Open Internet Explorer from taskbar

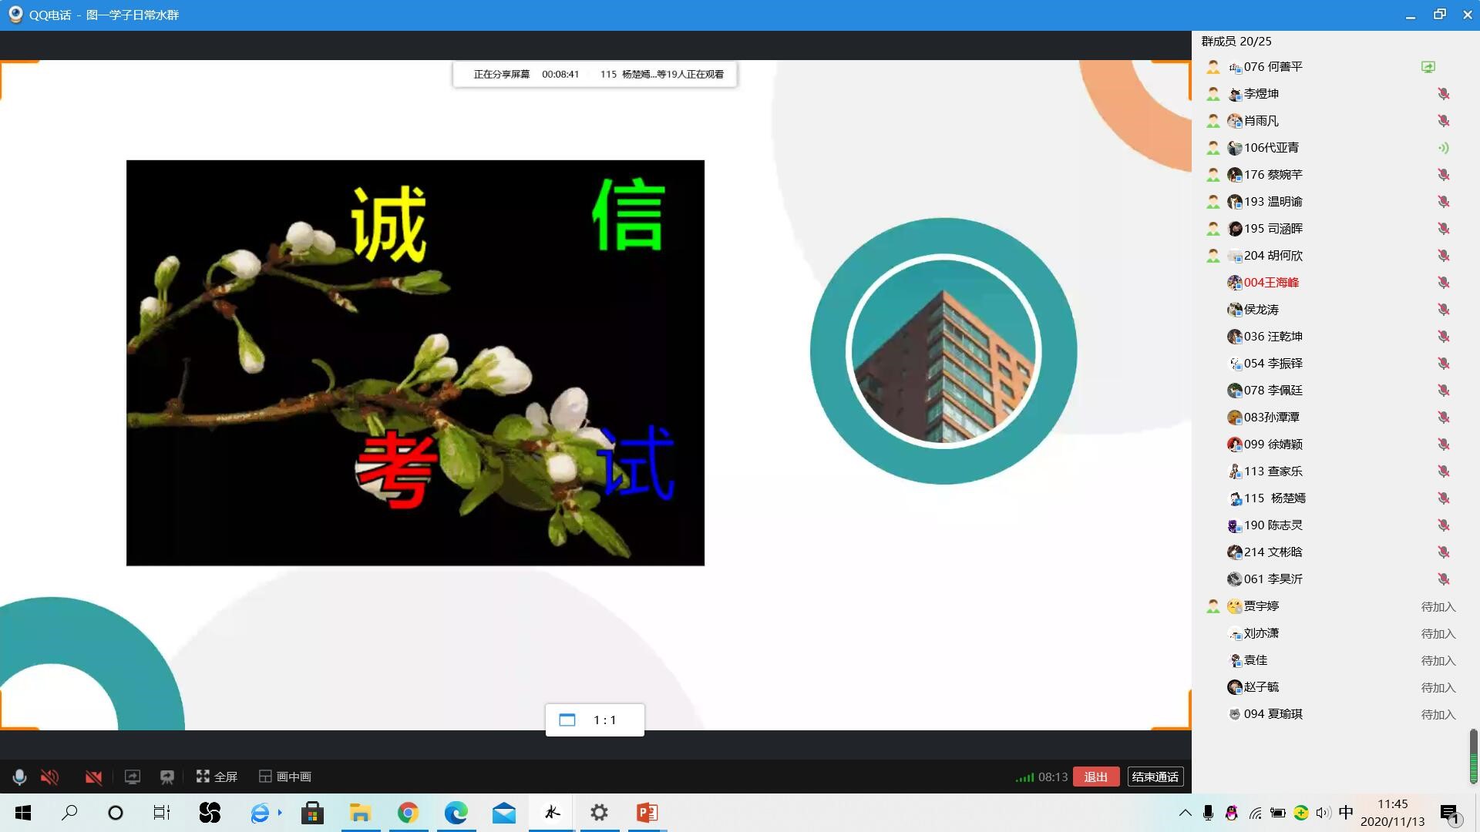(x=260, y=813)
